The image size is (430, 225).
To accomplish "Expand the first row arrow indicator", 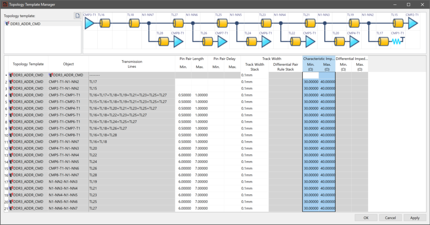I will (6, 75).
